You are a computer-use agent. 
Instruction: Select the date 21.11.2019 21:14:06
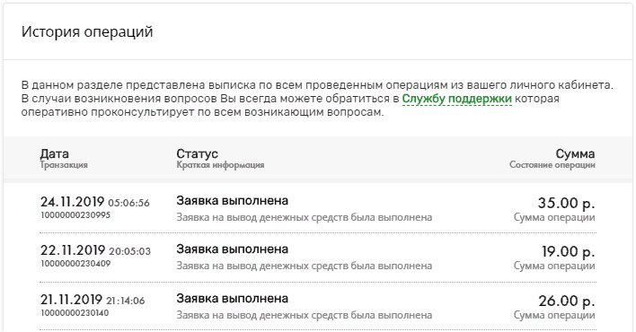[93, 300]
